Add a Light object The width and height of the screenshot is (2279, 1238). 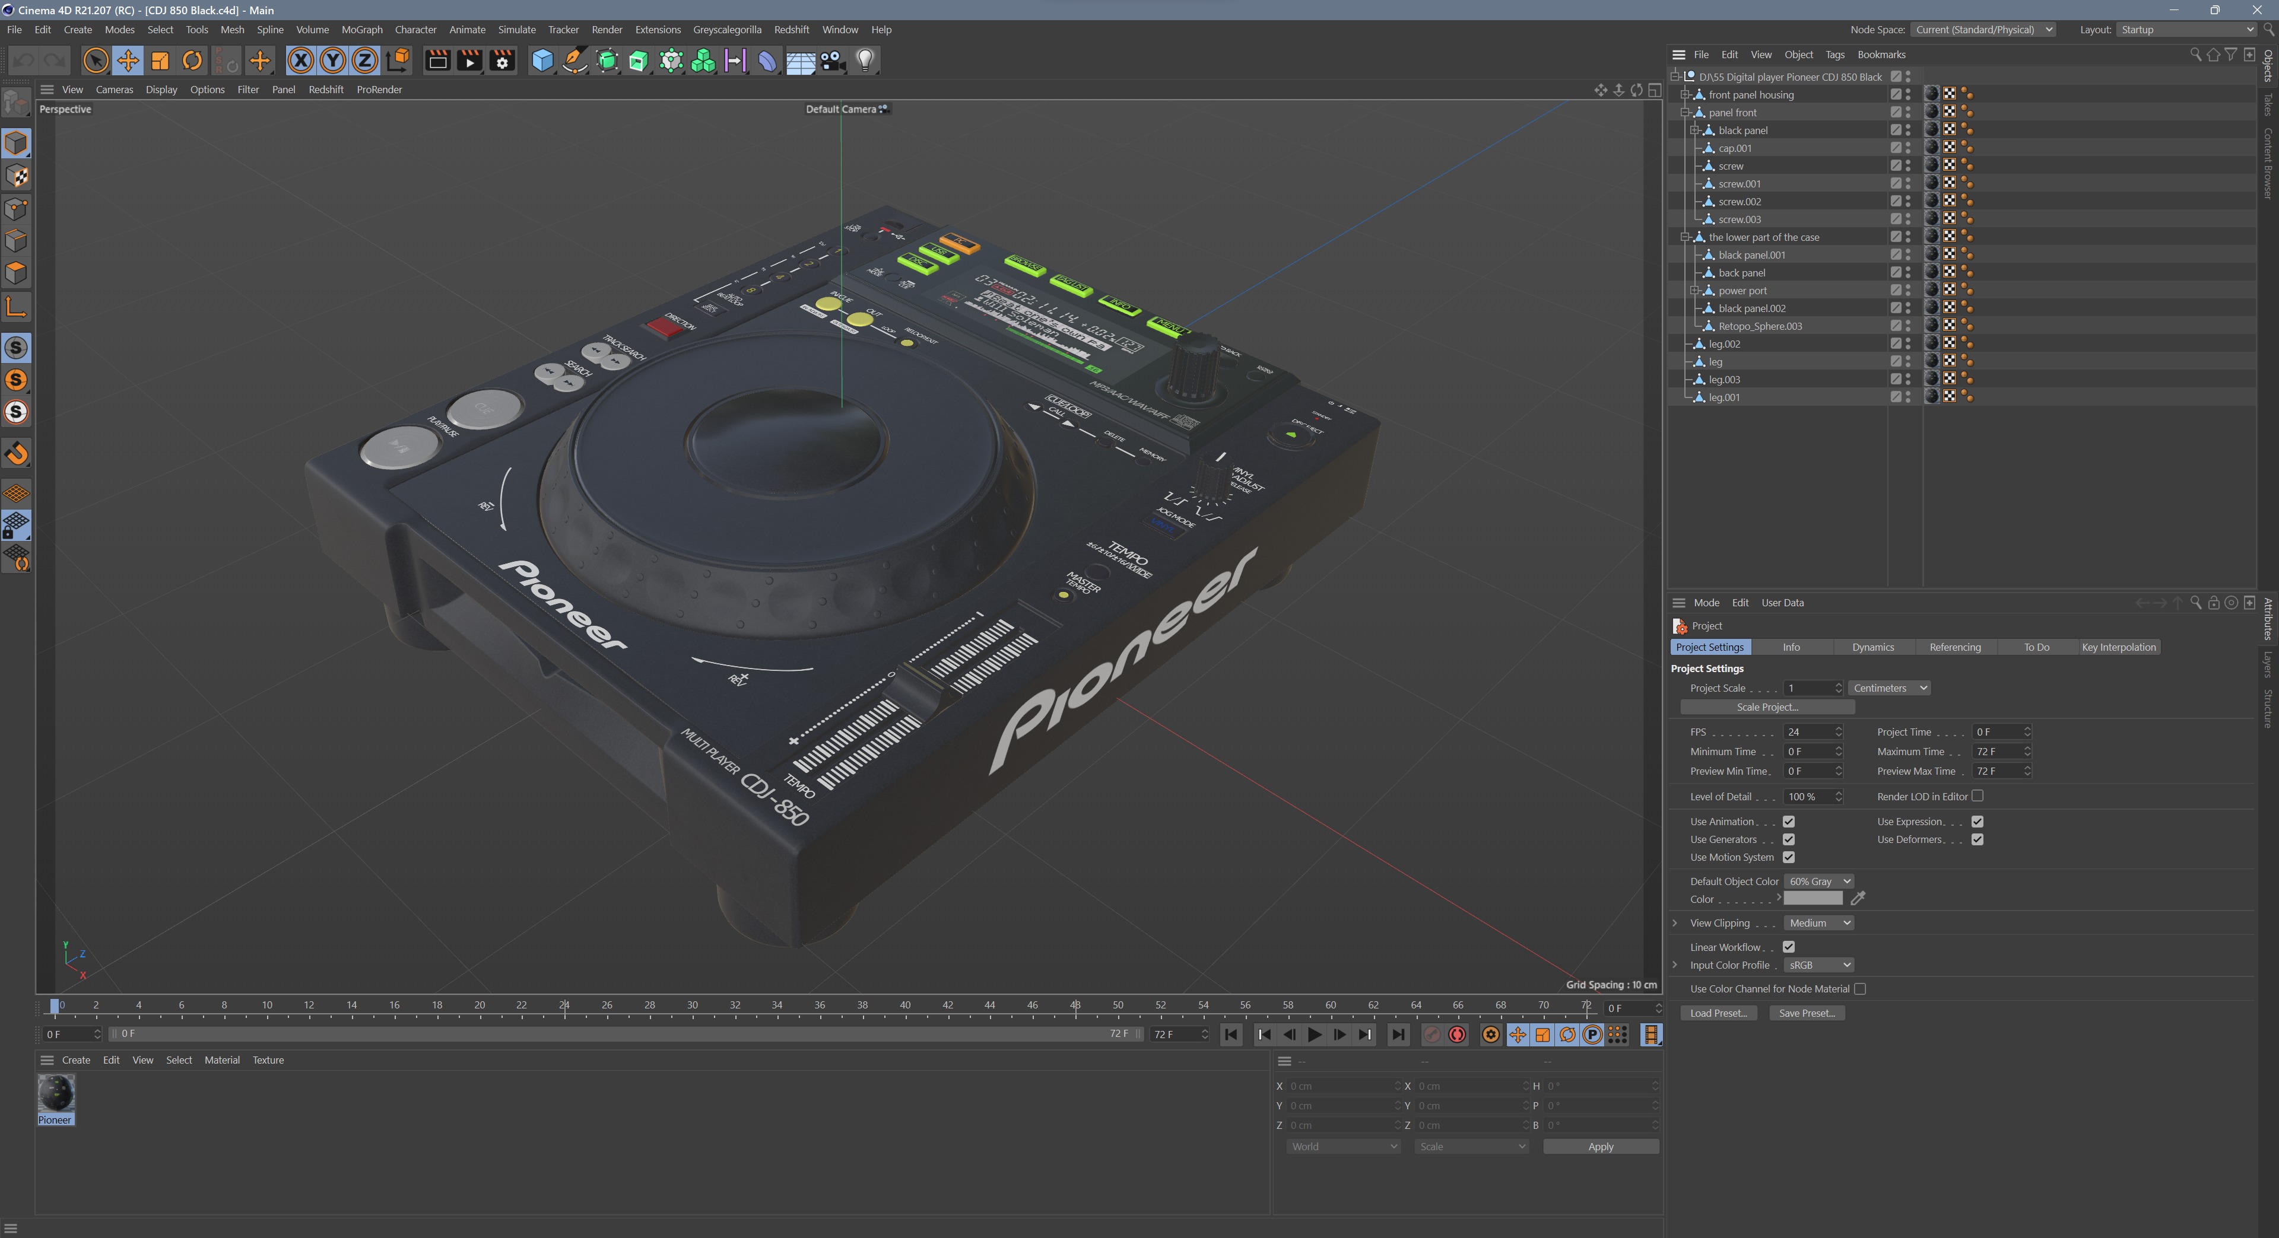(864, 61)
